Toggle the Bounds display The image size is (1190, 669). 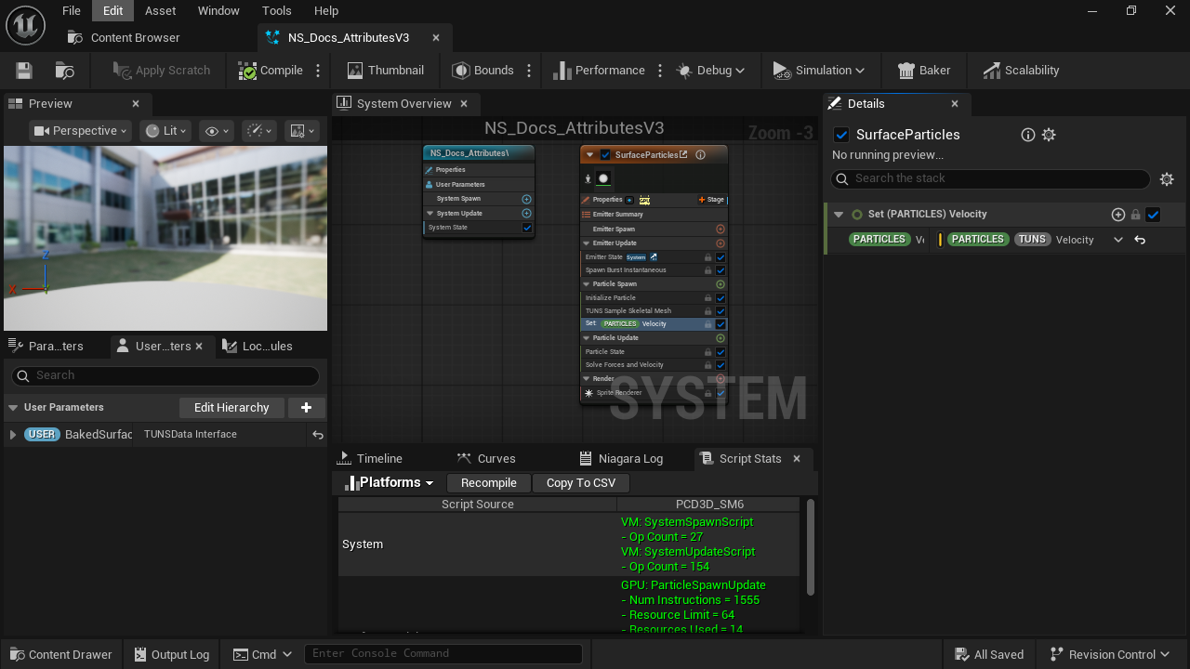click(483, 71)
